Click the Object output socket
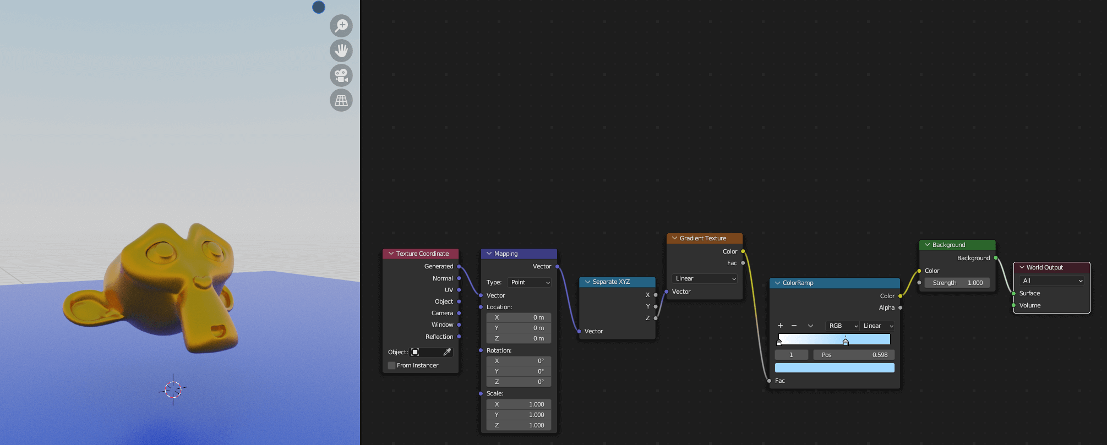This screenshot has height=445, width=1107. click(459, 301)
